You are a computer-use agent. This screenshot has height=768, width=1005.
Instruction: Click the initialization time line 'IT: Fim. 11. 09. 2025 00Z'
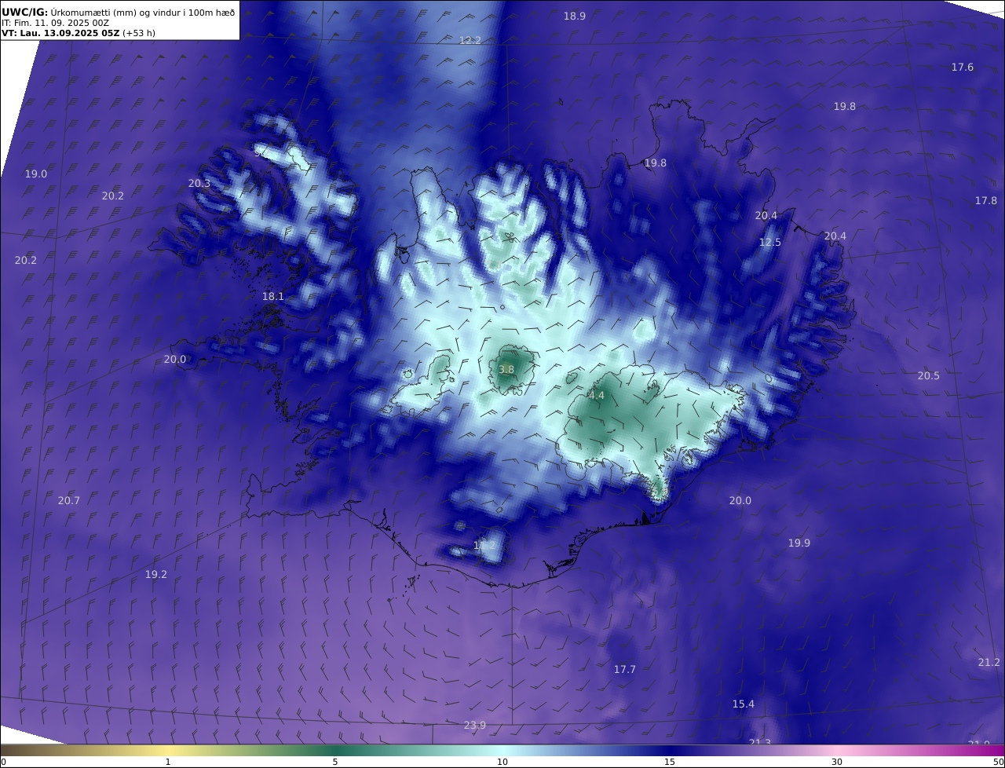pos(56,23)
